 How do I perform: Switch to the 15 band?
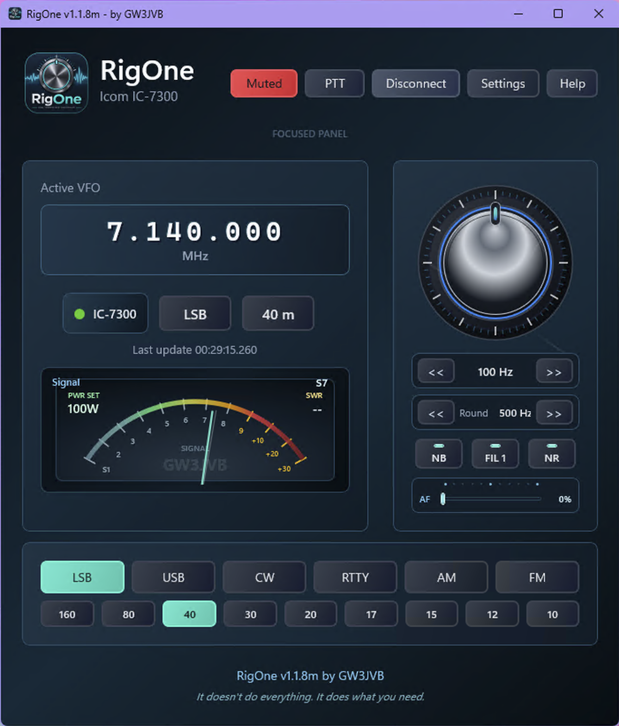point(431,614)
